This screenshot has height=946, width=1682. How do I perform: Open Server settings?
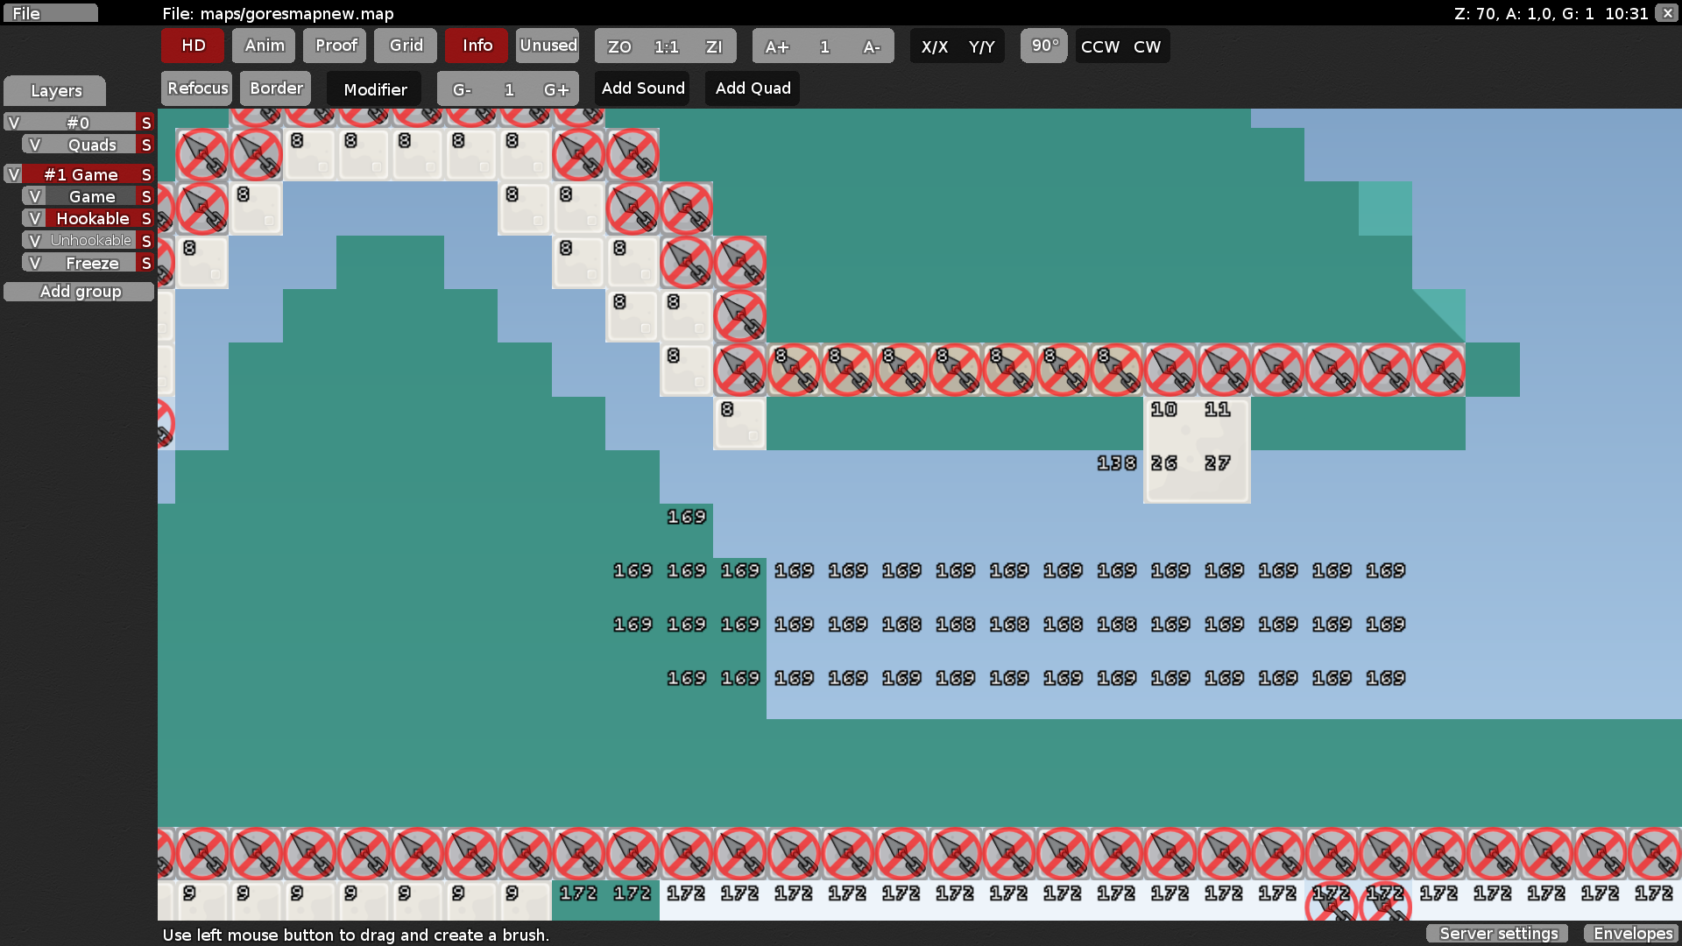click(x=1498, y=934)
